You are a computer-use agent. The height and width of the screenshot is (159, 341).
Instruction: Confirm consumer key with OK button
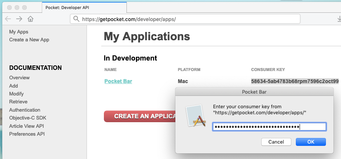(311, 142)
